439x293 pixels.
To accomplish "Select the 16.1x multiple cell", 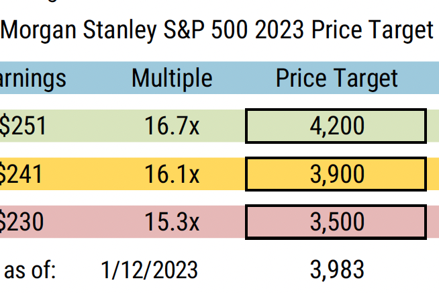I will pyautogui.click(x=172, y=174).
